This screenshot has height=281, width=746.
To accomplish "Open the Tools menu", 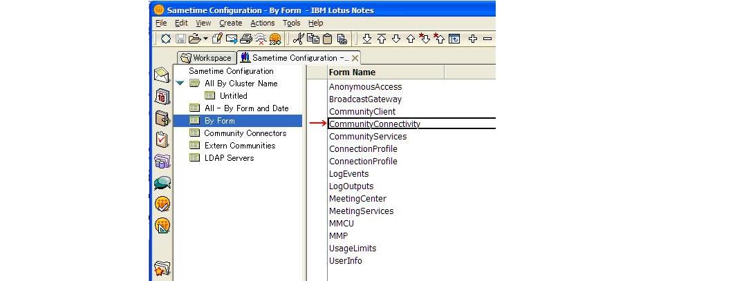I will click(292, 23).
